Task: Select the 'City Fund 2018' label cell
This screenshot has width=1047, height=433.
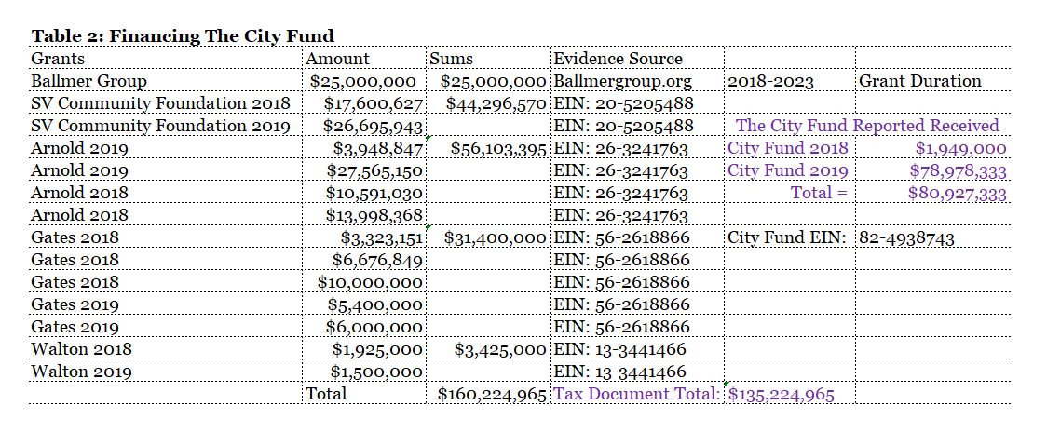Action: 788,148
